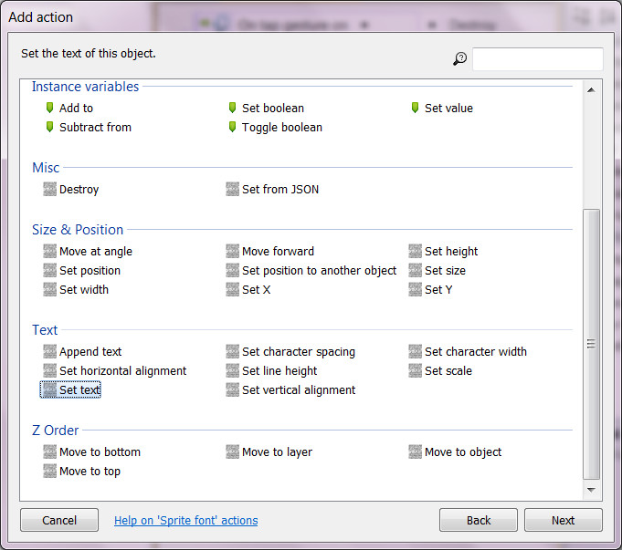622x550 pixels.
Task: Select Add to instance variable action
Action: click(x=75, y=109)
